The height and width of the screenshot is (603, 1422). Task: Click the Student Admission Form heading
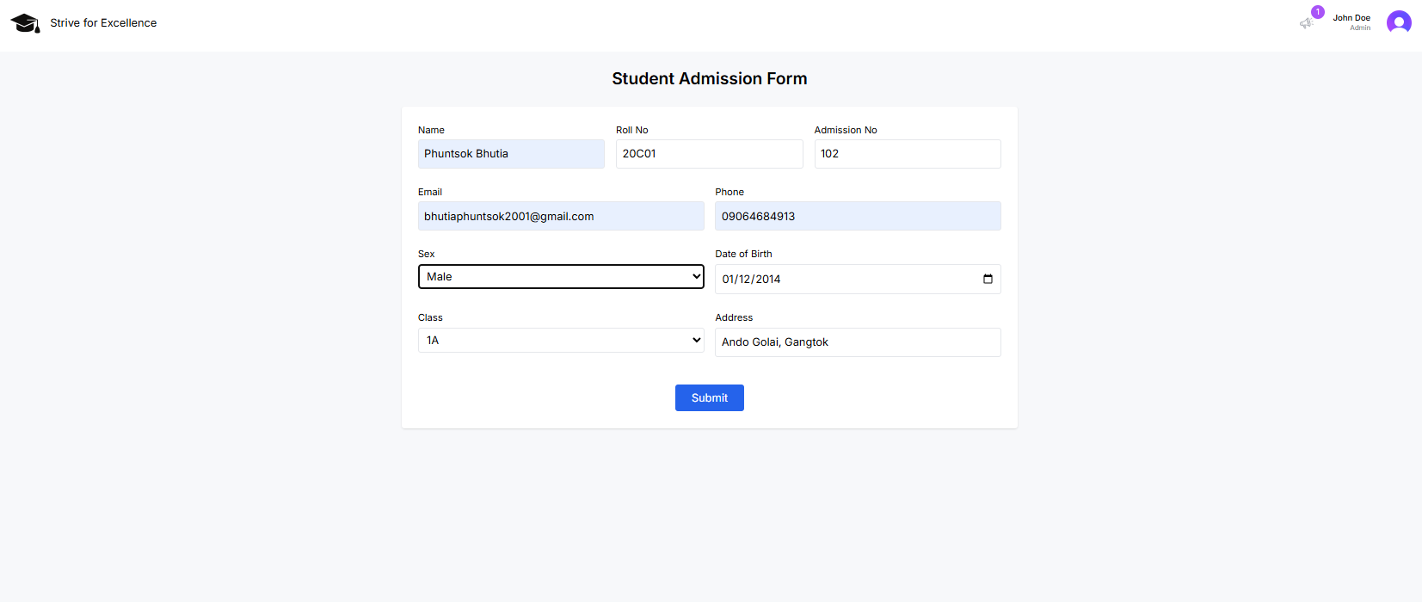coord(709,79)
